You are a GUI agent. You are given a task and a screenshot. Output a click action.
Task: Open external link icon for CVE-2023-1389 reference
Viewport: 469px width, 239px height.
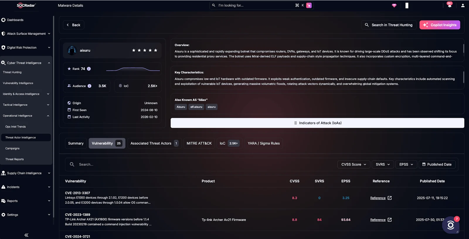[390, 220]
